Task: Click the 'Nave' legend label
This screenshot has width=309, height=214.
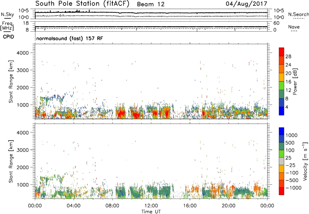Action: click(x=294, y=27)
